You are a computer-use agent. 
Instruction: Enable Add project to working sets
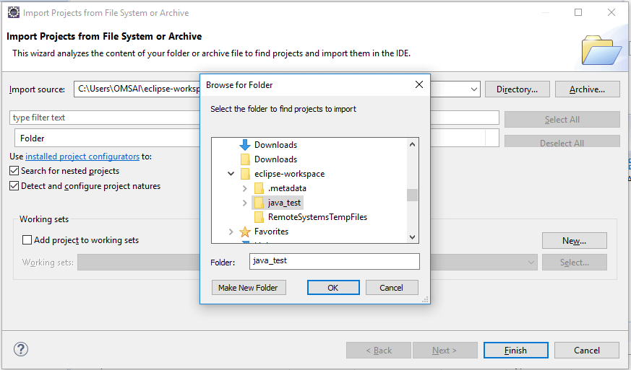pos(27,240)
